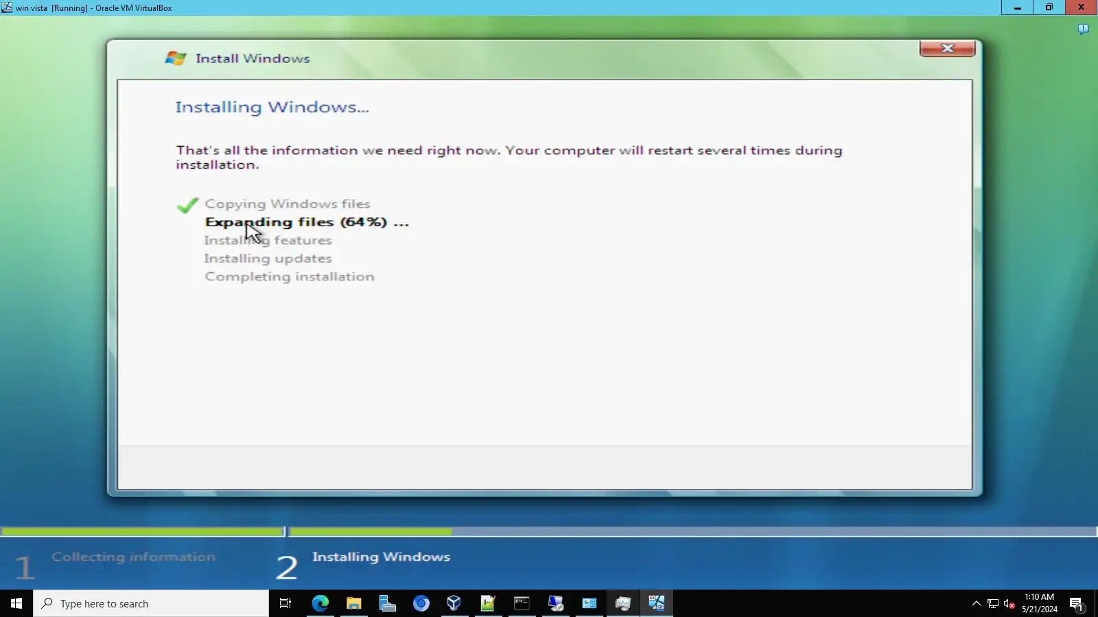The height and width of the screenshot is (617, 1098).
Task: Open the blue circular browser icon on taskbar
Action: pos(421,603)
